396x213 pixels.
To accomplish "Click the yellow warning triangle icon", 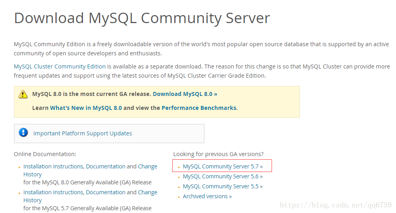I will [23, 94].
